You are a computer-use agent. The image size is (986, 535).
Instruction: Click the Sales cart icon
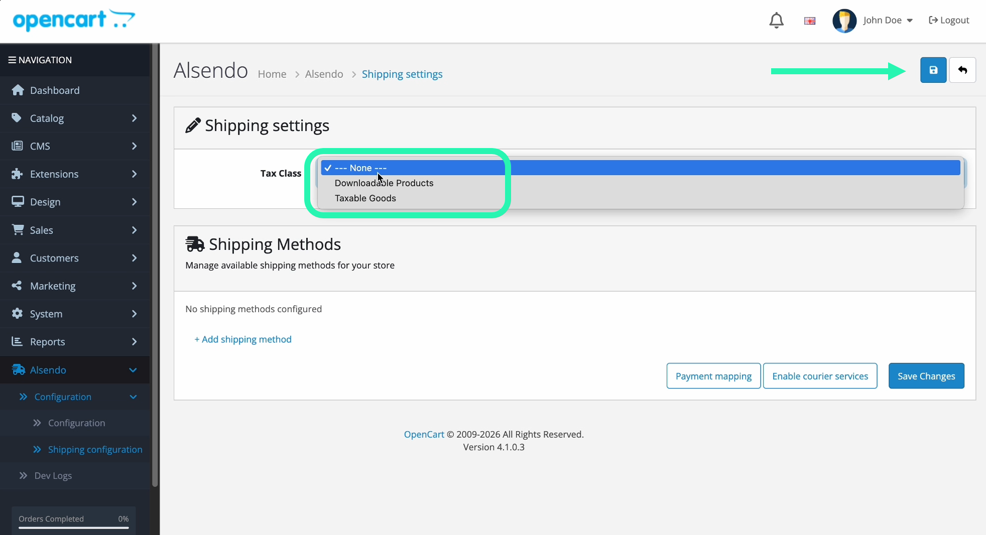18,229
